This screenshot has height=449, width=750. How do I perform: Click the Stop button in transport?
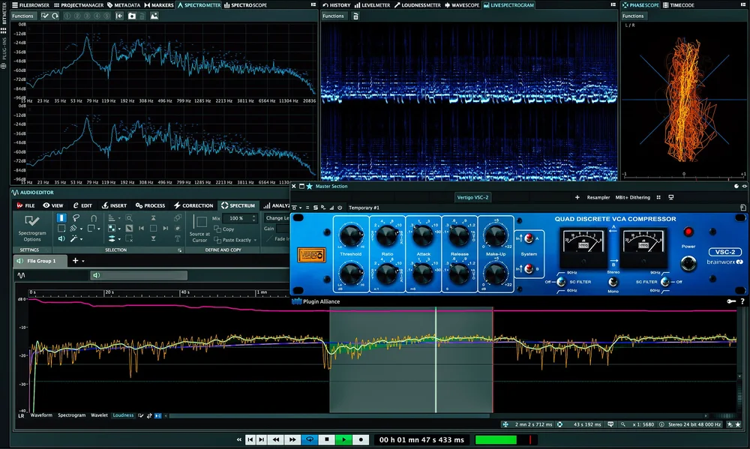(327, 439)
